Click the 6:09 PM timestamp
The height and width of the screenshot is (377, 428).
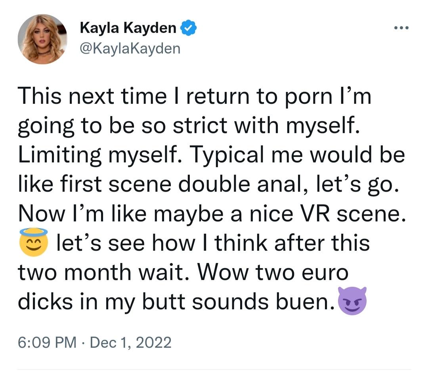(x=47, y=343)
